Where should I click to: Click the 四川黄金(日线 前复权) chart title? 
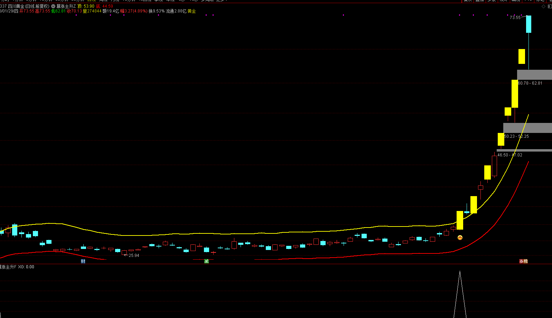(x=29, y=6)
